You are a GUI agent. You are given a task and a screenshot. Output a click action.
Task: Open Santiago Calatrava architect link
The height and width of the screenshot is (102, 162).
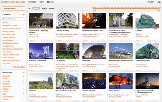[x=114, y=66]
